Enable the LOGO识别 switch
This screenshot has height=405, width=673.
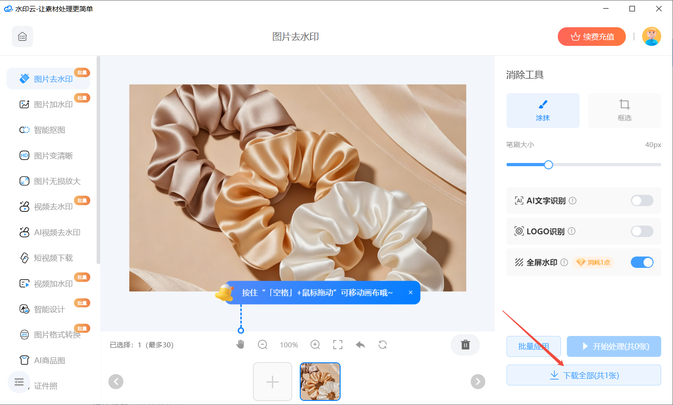coord(642,231)
